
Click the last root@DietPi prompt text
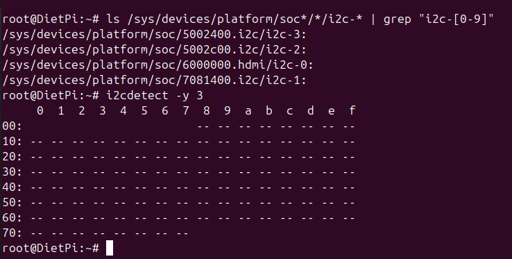click(x=51, y=248)
